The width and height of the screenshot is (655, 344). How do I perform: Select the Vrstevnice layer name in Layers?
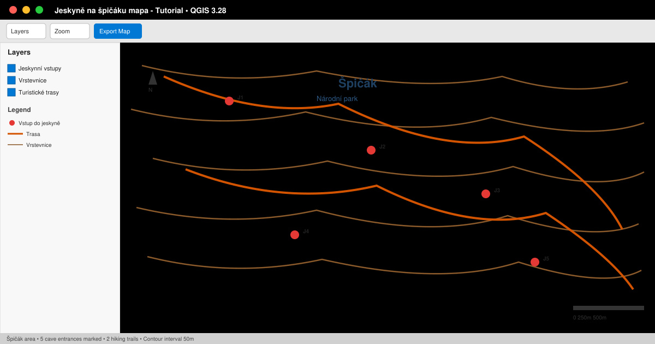33,80
